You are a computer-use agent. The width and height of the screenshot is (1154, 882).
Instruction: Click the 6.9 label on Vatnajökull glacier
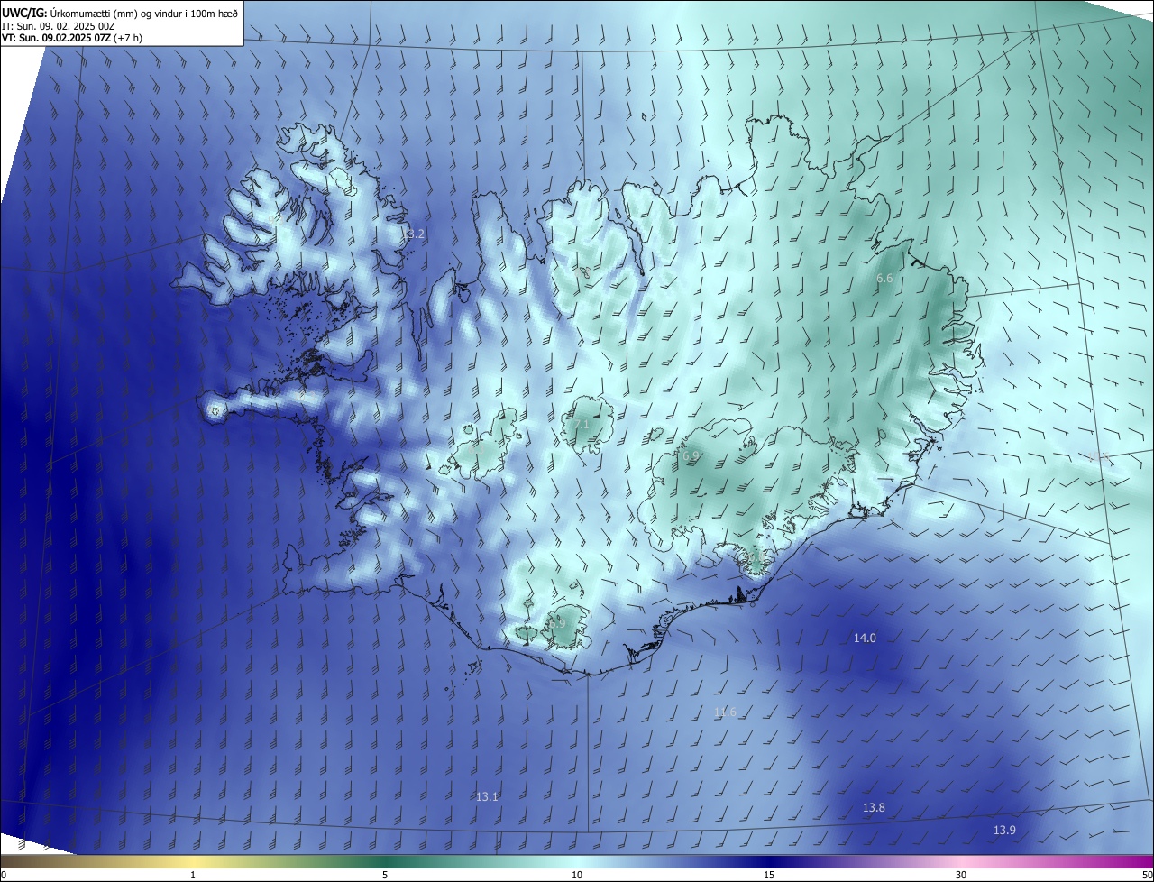[x=691, y=456]
